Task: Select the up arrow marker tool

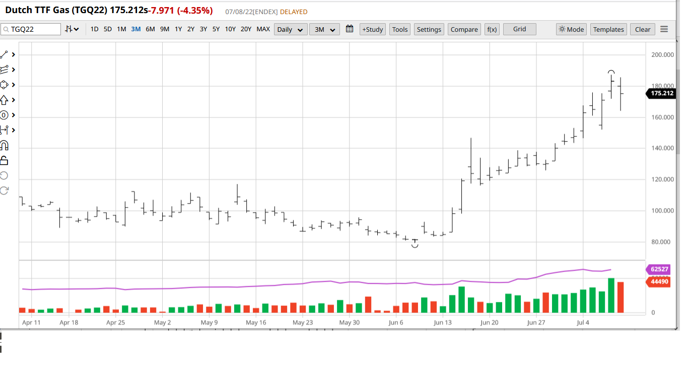Action: 4,100
